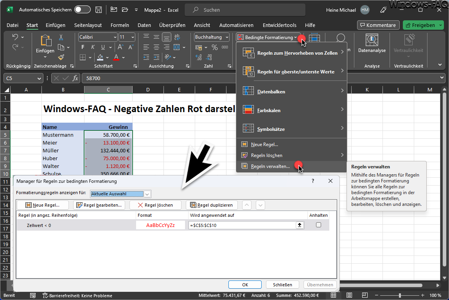Toggle Underline (U) formatting
This screenshot has height=300, width=449.
[103, 47]
